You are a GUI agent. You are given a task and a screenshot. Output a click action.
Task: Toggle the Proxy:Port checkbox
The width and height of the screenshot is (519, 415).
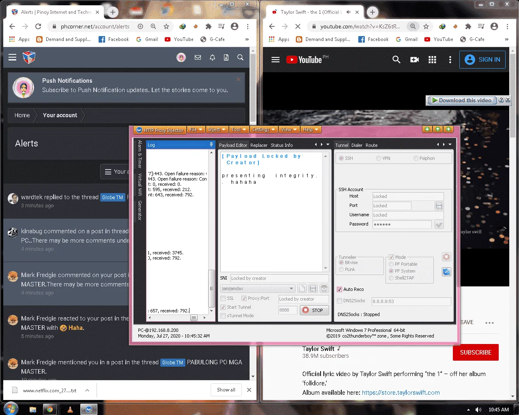tap(244, 298)
